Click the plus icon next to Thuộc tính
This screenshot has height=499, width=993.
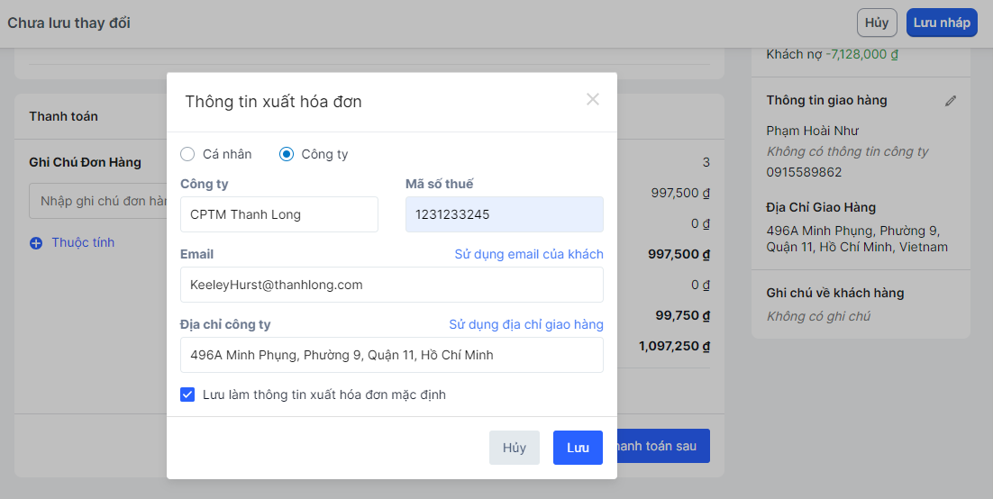click(x=36, y=243)
